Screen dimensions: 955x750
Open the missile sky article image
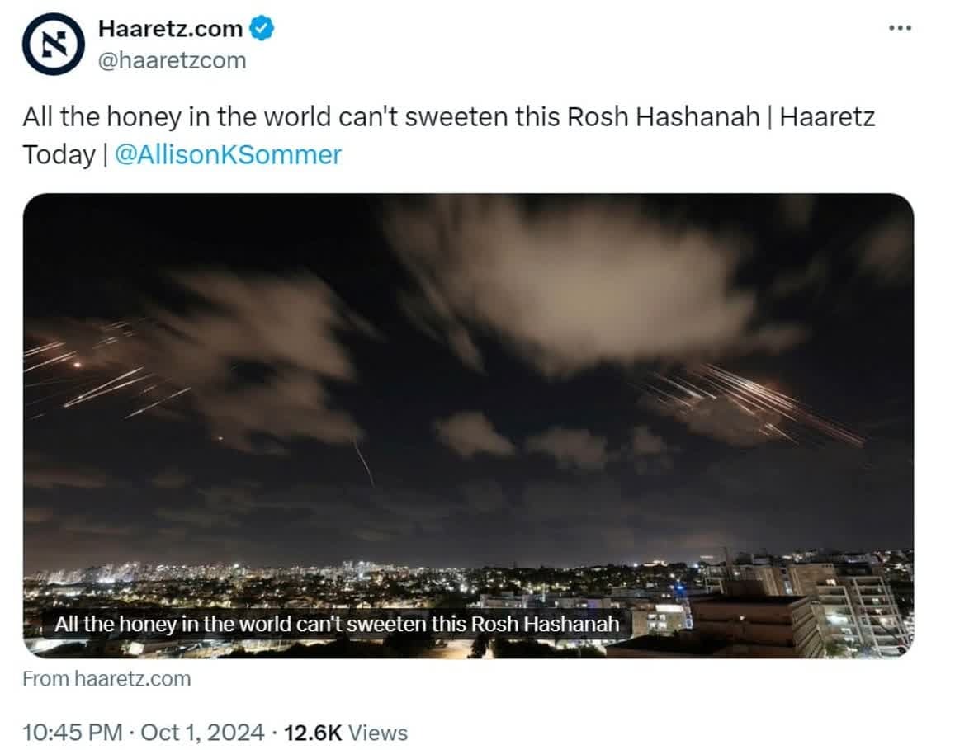click(468, 426)
